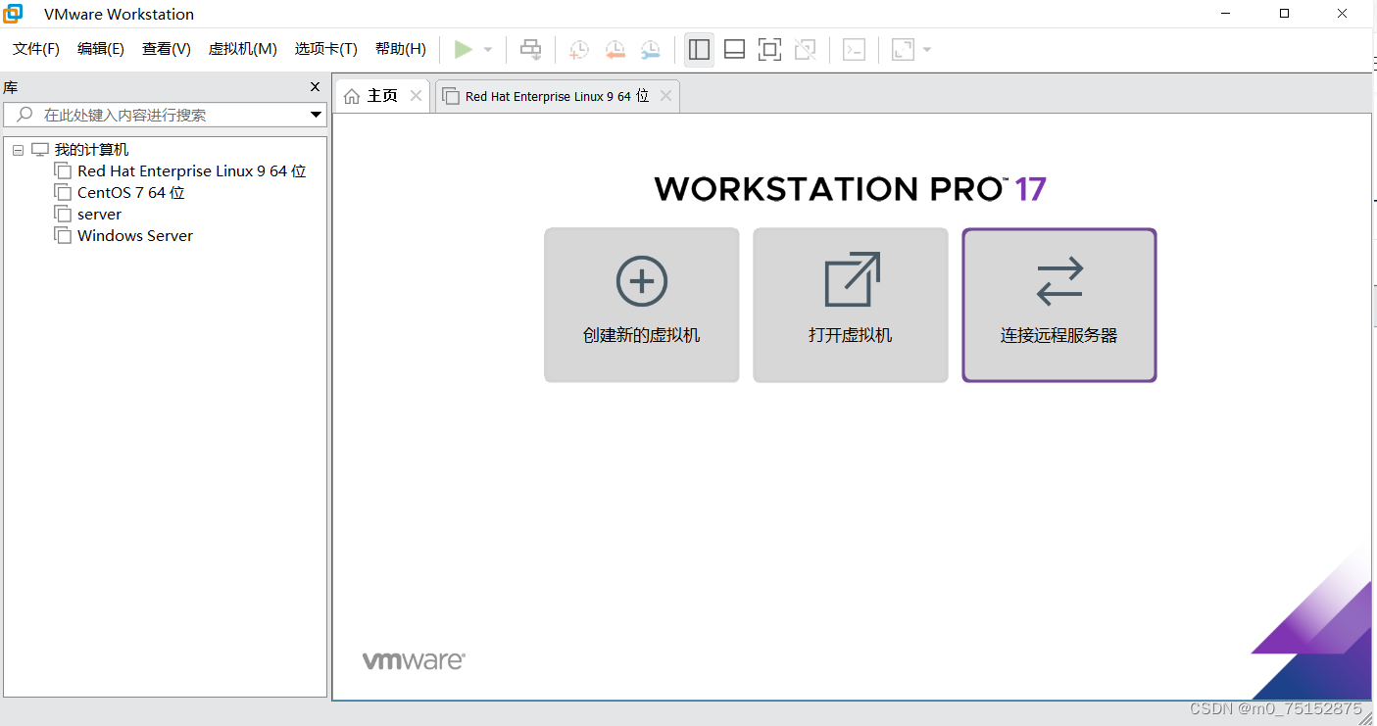Screen dimensions: 1377x726
Task: Select CentOS 7 64 位 in library
Action: [131, 193]
